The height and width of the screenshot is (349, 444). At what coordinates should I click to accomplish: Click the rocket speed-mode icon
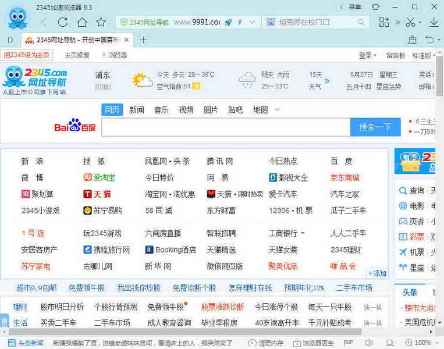coord(228,22)
